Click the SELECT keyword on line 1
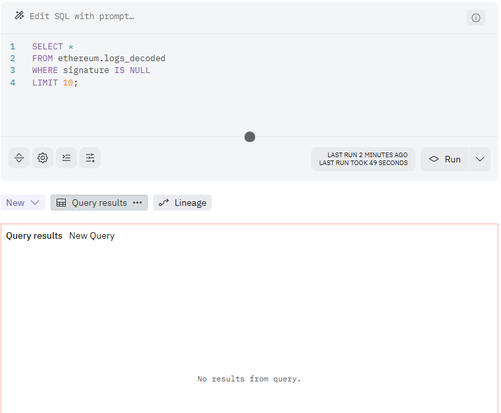Viewport: 501px width, 413px height. (47, 47)
